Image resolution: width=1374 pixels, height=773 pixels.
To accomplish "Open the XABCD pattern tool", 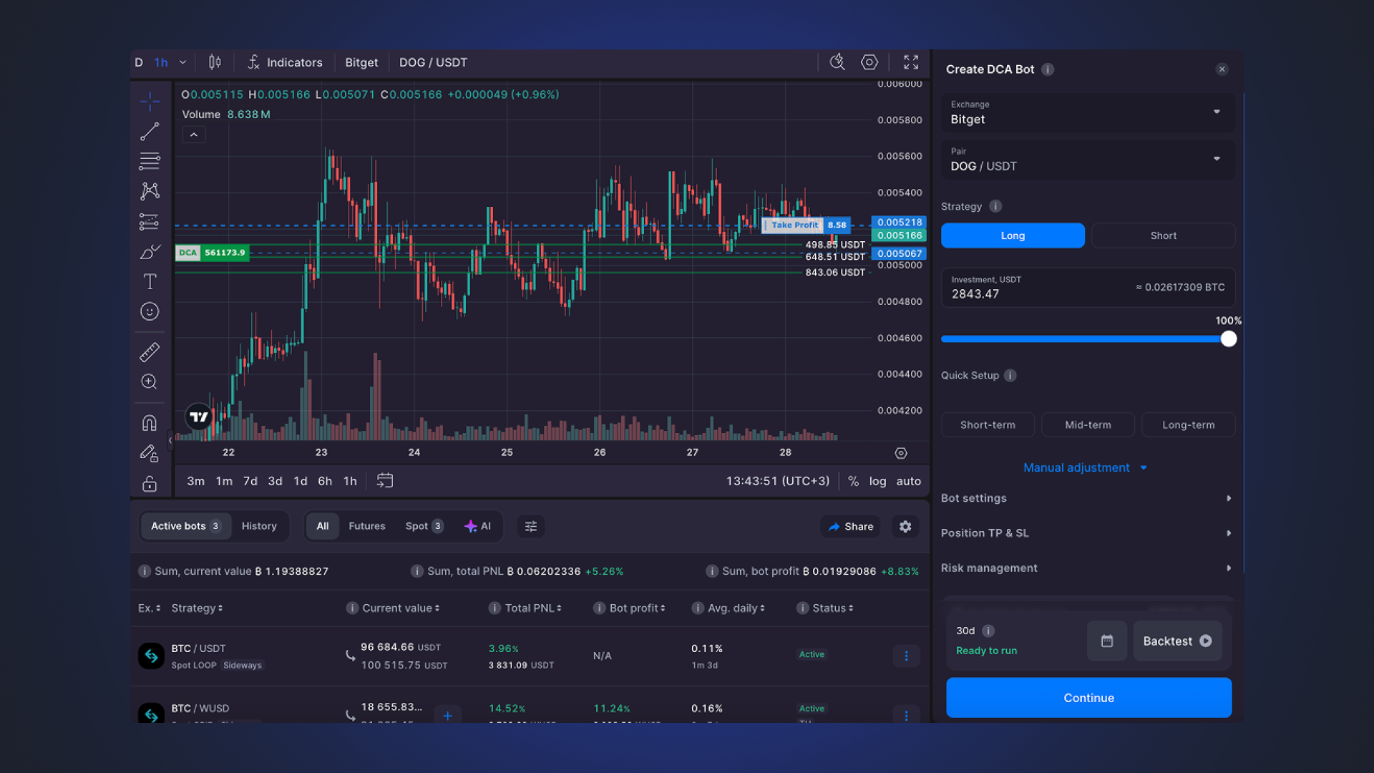I will coord(150,191).
